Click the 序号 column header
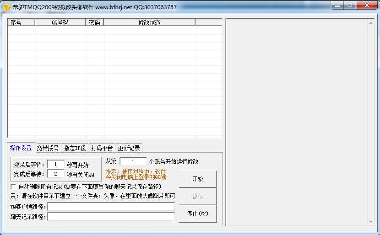380x235 pixels. click(22, 22)
